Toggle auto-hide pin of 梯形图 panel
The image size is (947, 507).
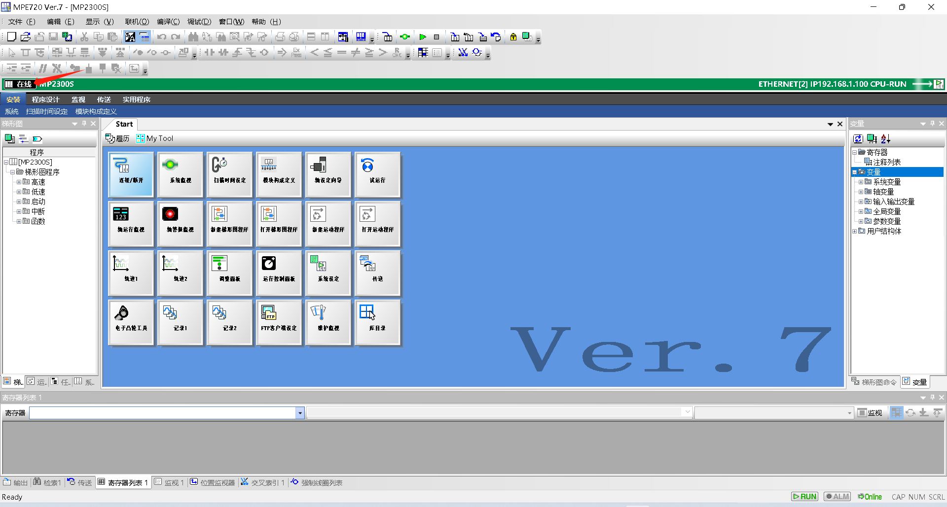(84, 124)
